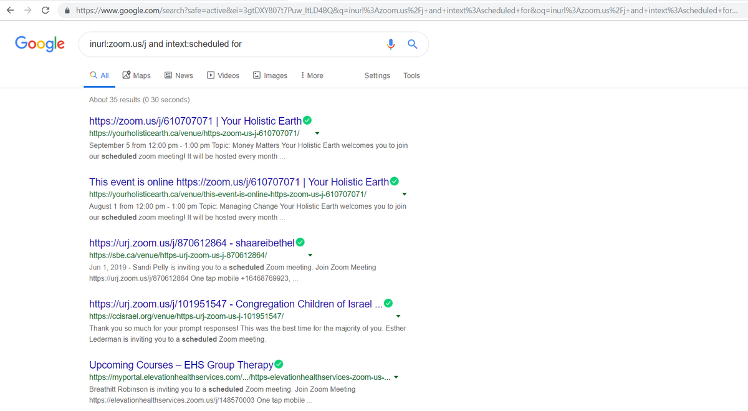This screenshot has width=748, height=411.
Task: Open the dropdown arrow beside the ccisrael.org URL
Action: (x=398, y=316)
